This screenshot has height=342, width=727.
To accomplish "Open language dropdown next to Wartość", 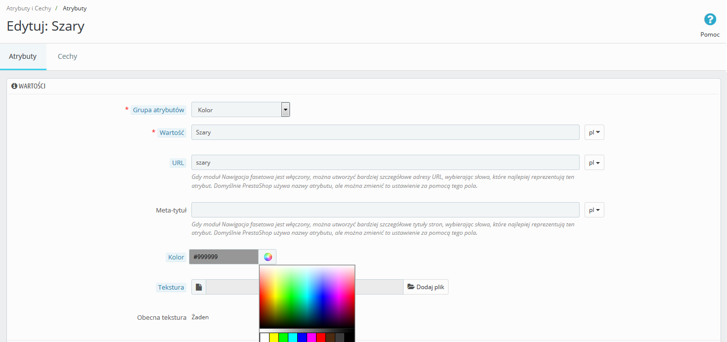I will coord(594,132).
